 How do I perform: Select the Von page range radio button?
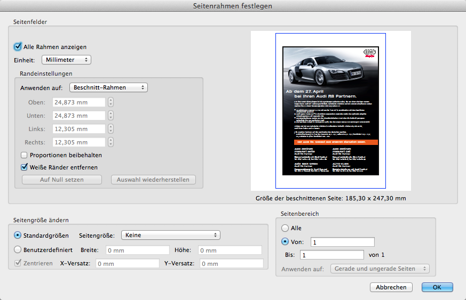(x=285, y=241)
